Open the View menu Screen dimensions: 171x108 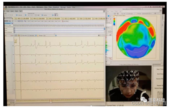coord(46,7)
